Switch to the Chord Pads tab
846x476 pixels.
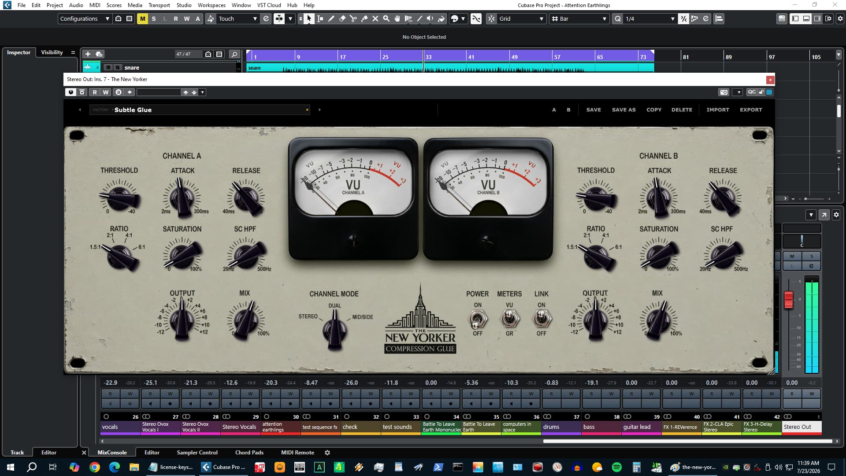[x=249, y=452]
